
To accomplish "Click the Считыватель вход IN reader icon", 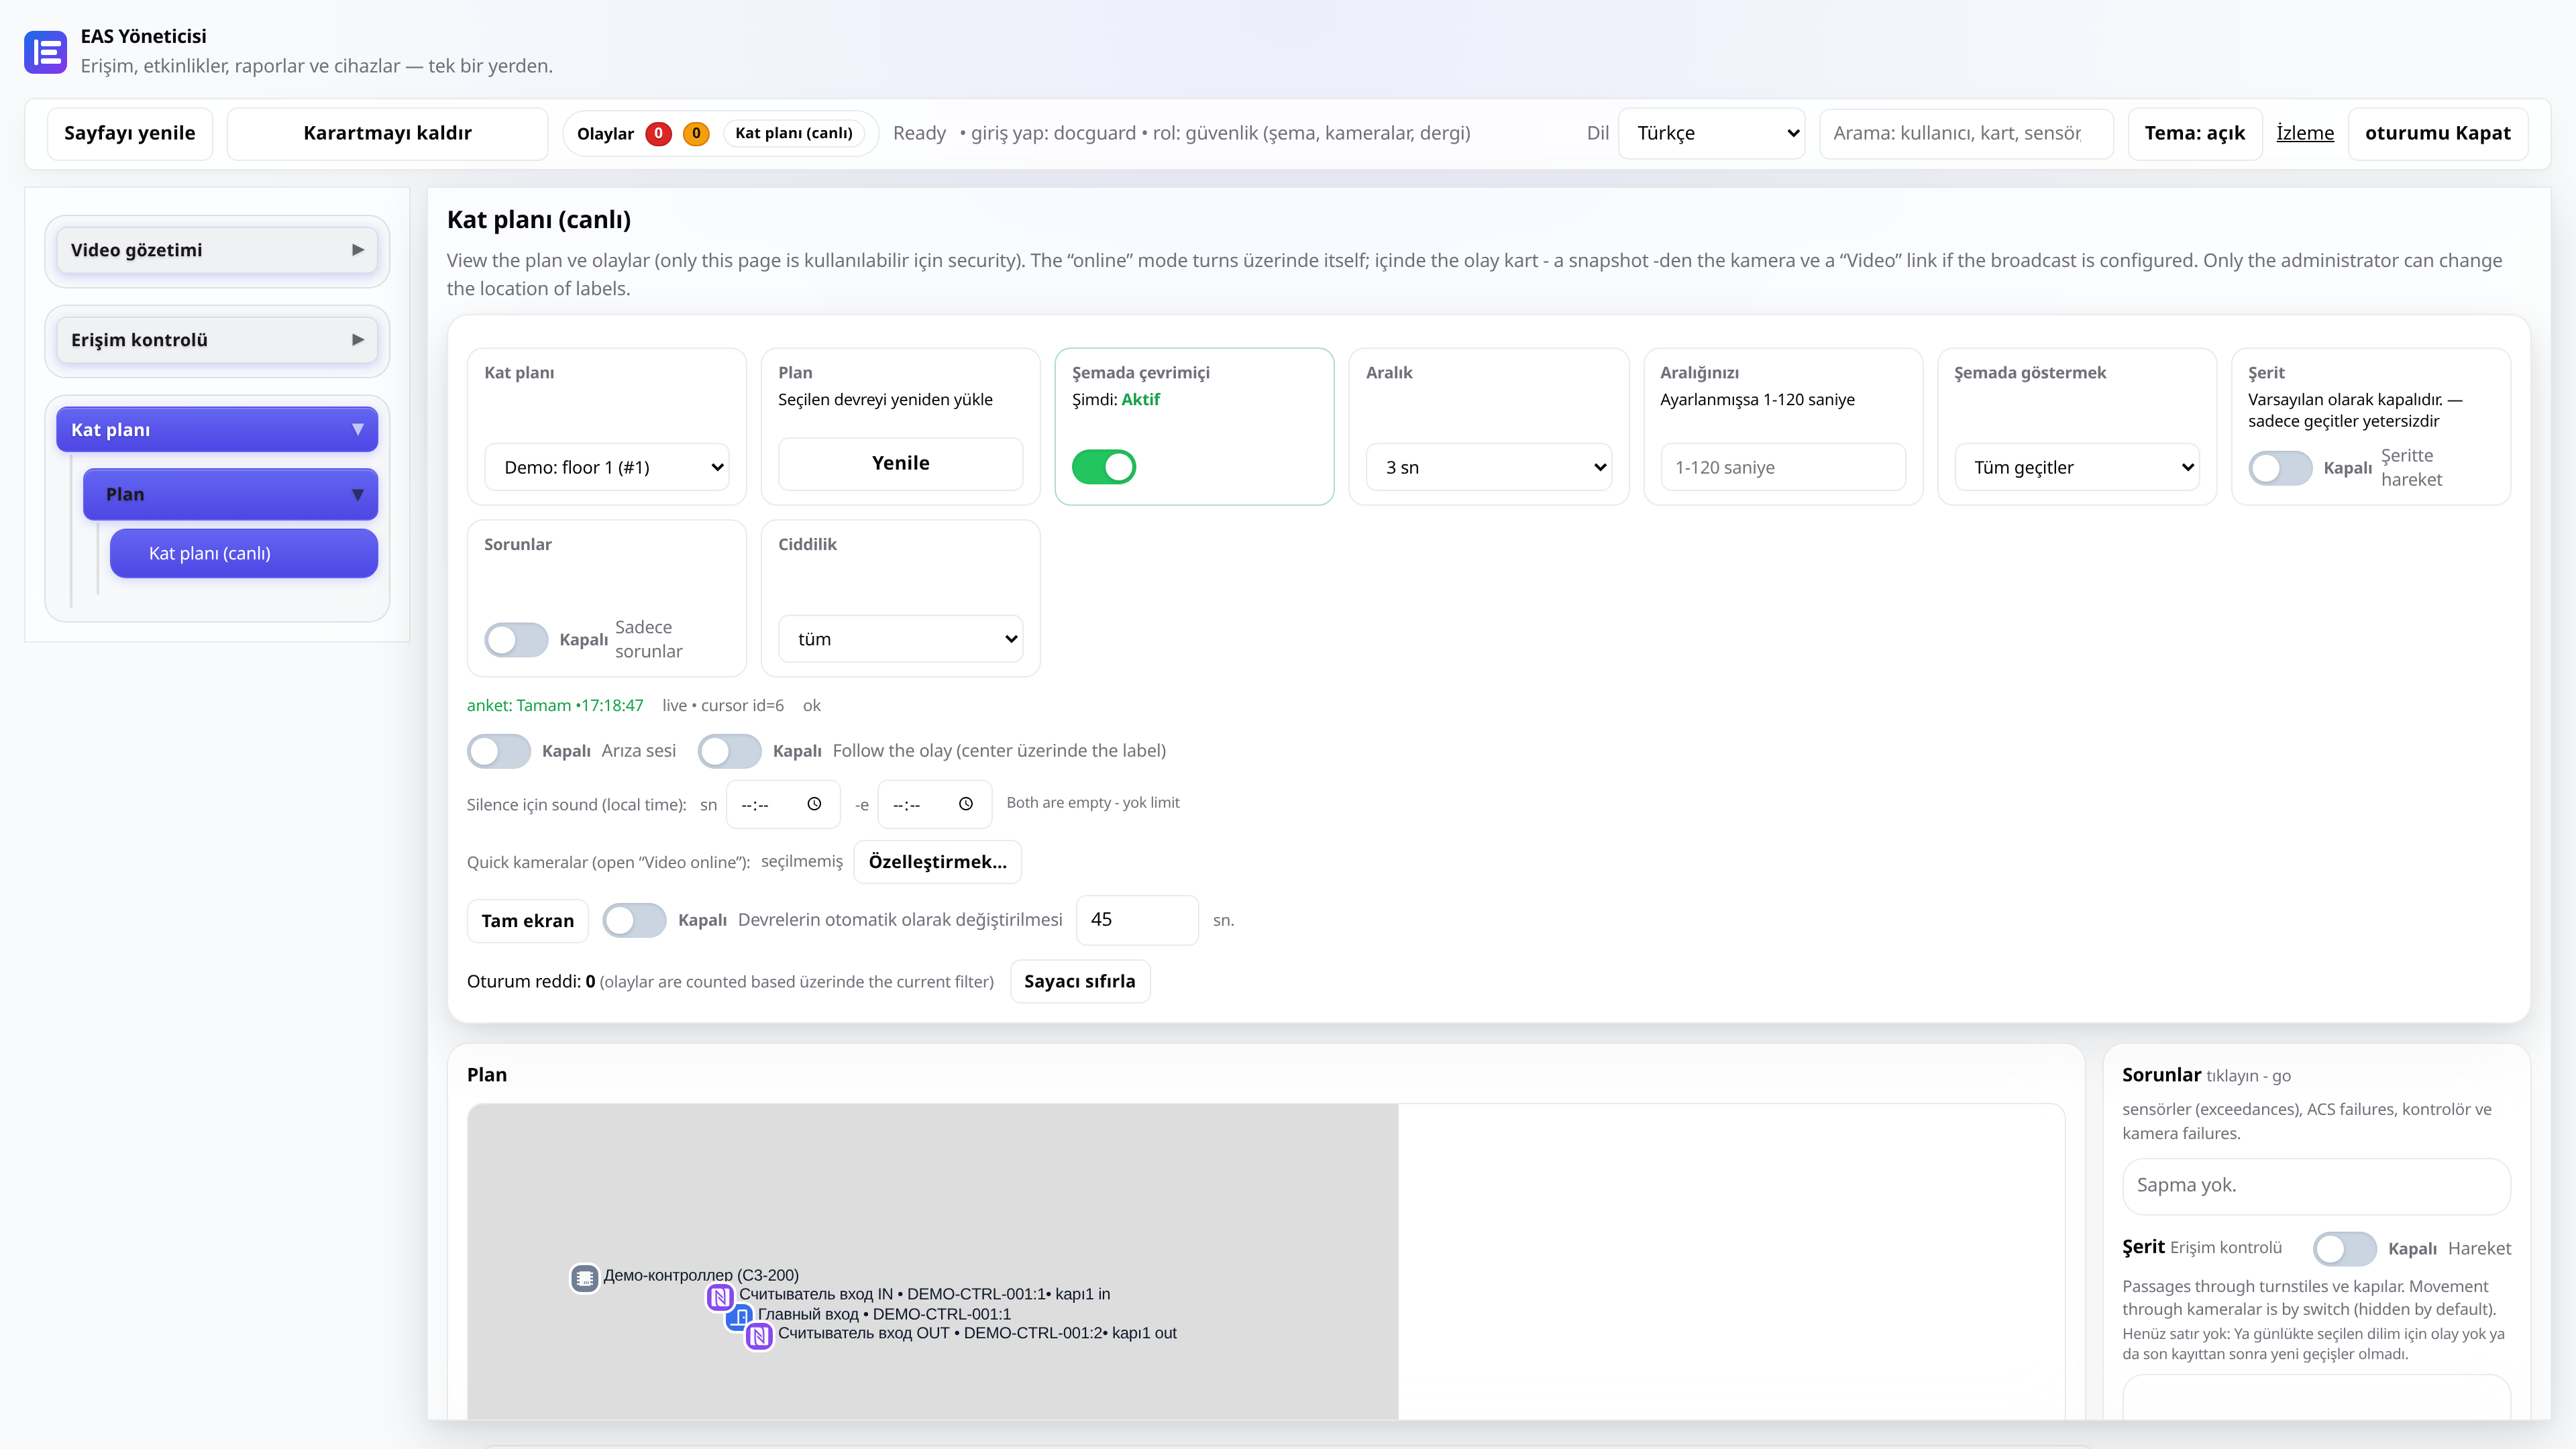I will [720, 1297].
